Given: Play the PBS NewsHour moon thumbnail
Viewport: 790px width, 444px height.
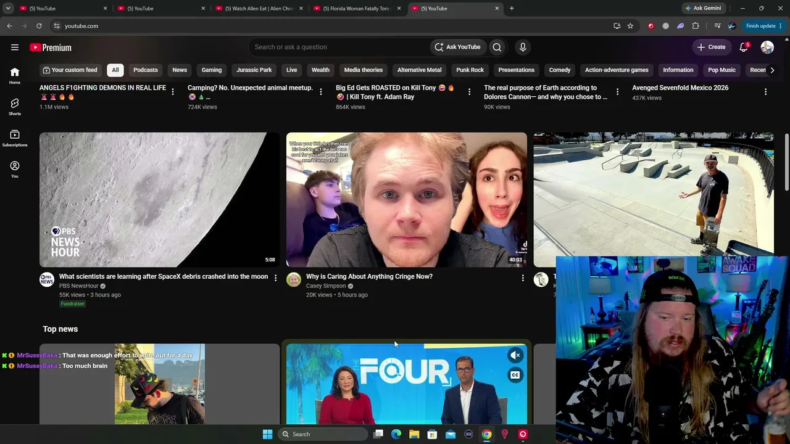Looking at the screenshot, I should (x=160, y=200).
